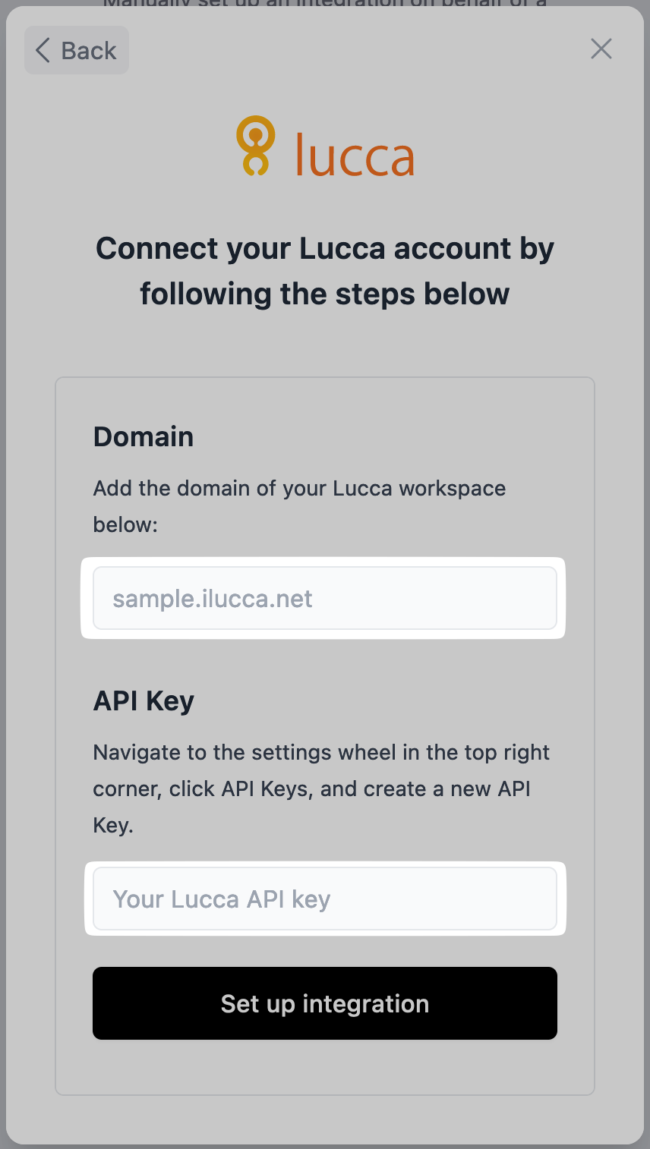Click the orange Lucca figure logo symbol
Image resolution: width=650 pixels, height=1149 pixels.
point(255,146)
